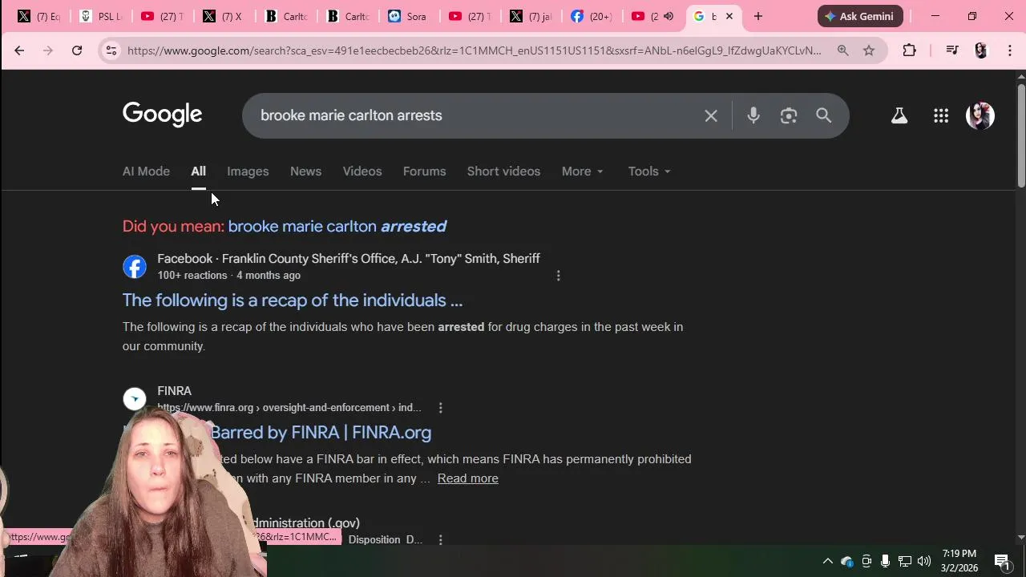The image size is (1026, 577).
Task: Clear the search query with X icon
Action: [x=711, y=115]
